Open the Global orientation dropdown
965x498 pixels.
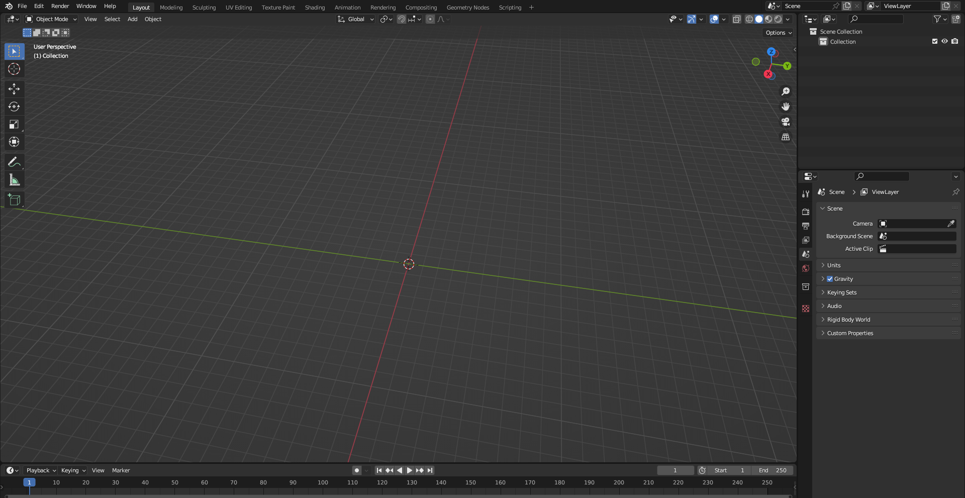coord(356,19)
